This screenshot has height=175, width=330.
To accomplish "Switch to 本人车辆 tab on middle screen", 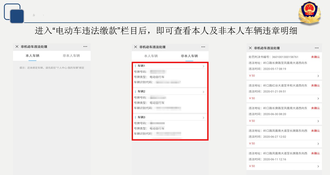I will pos(151,56).
